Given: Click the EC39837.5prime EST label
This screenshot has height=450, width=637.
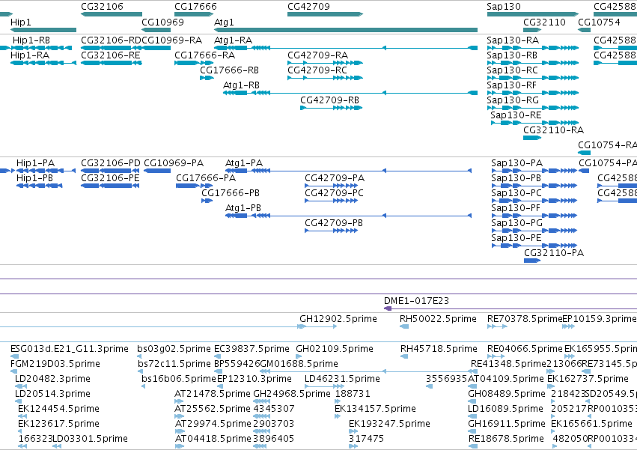Looking at the screenshot, I should point(252,349).
